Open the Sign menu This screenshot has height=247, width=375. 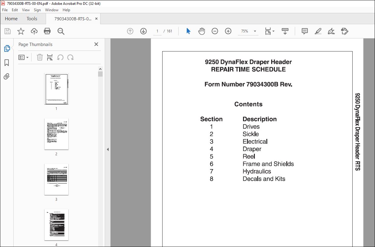(37, 10)
